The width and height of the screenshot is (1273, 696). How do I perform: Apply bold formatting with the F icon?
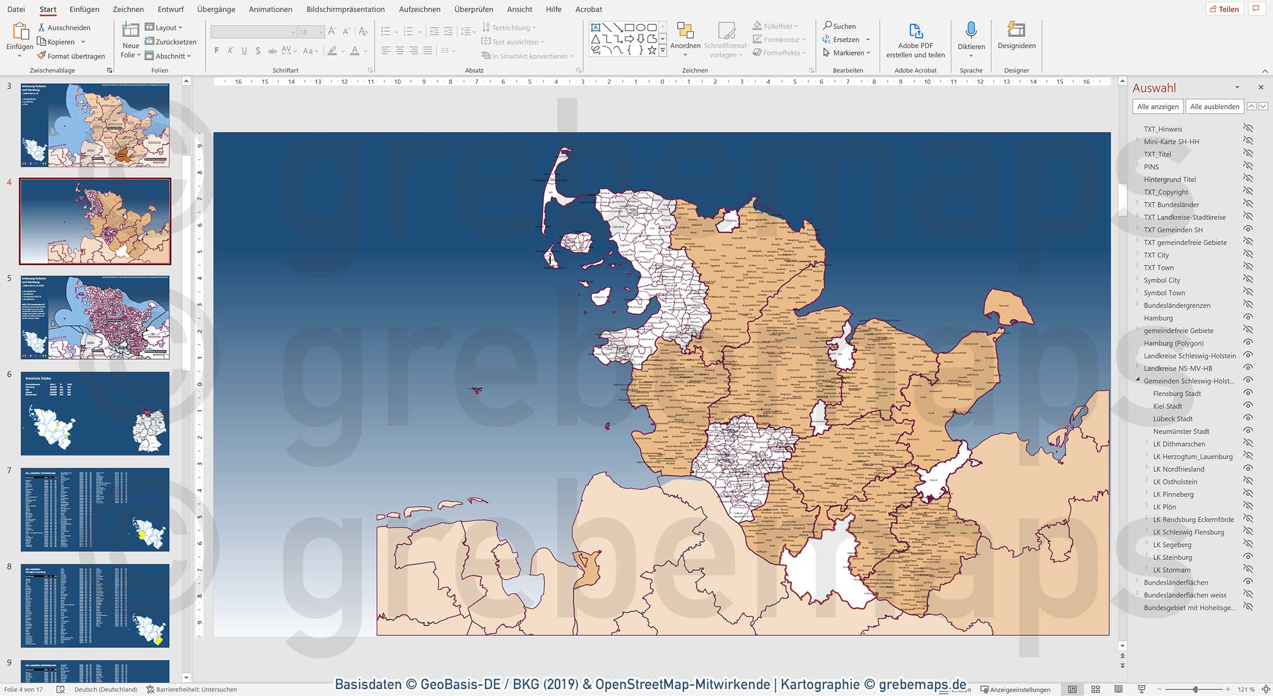point(216,50)
